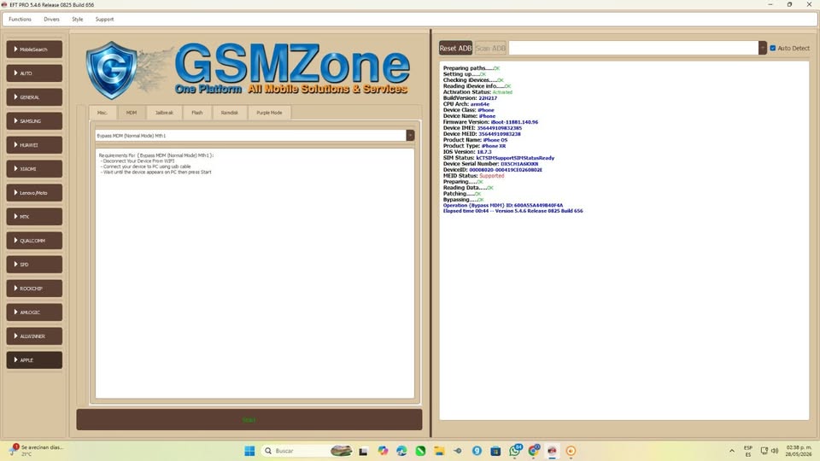
Task: Click the Firmware Version iBoot line
Action: 490,122
